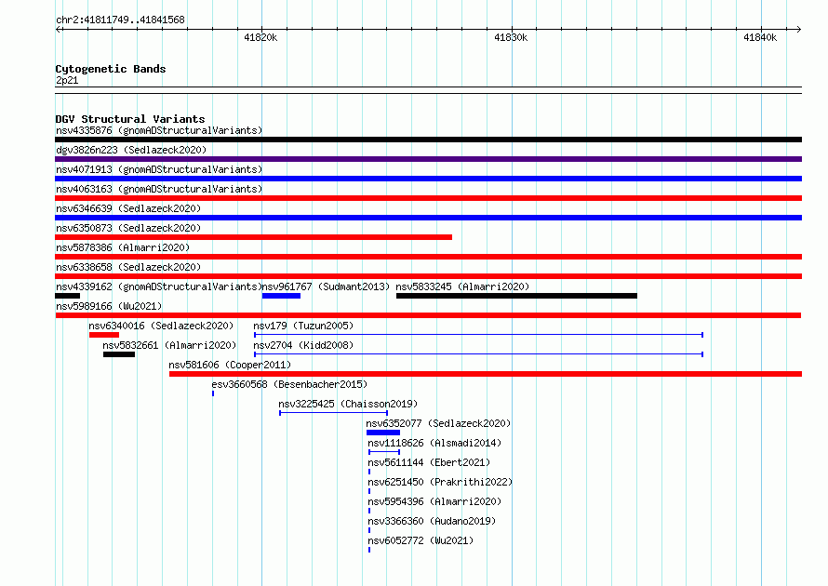Click the nsv6346639 Sedlazeck2020 label
The image size is (828, 586).
[128, 208]
